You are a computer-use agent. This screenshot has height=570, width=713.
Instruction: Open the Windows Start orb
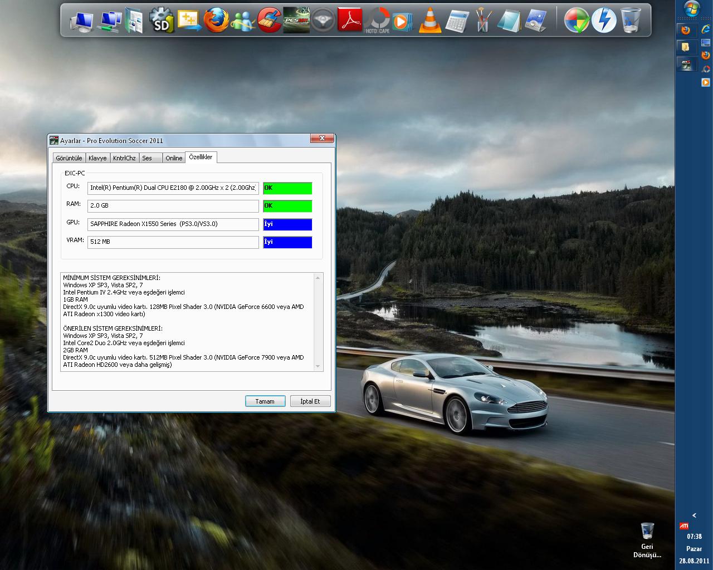point(692,8)
